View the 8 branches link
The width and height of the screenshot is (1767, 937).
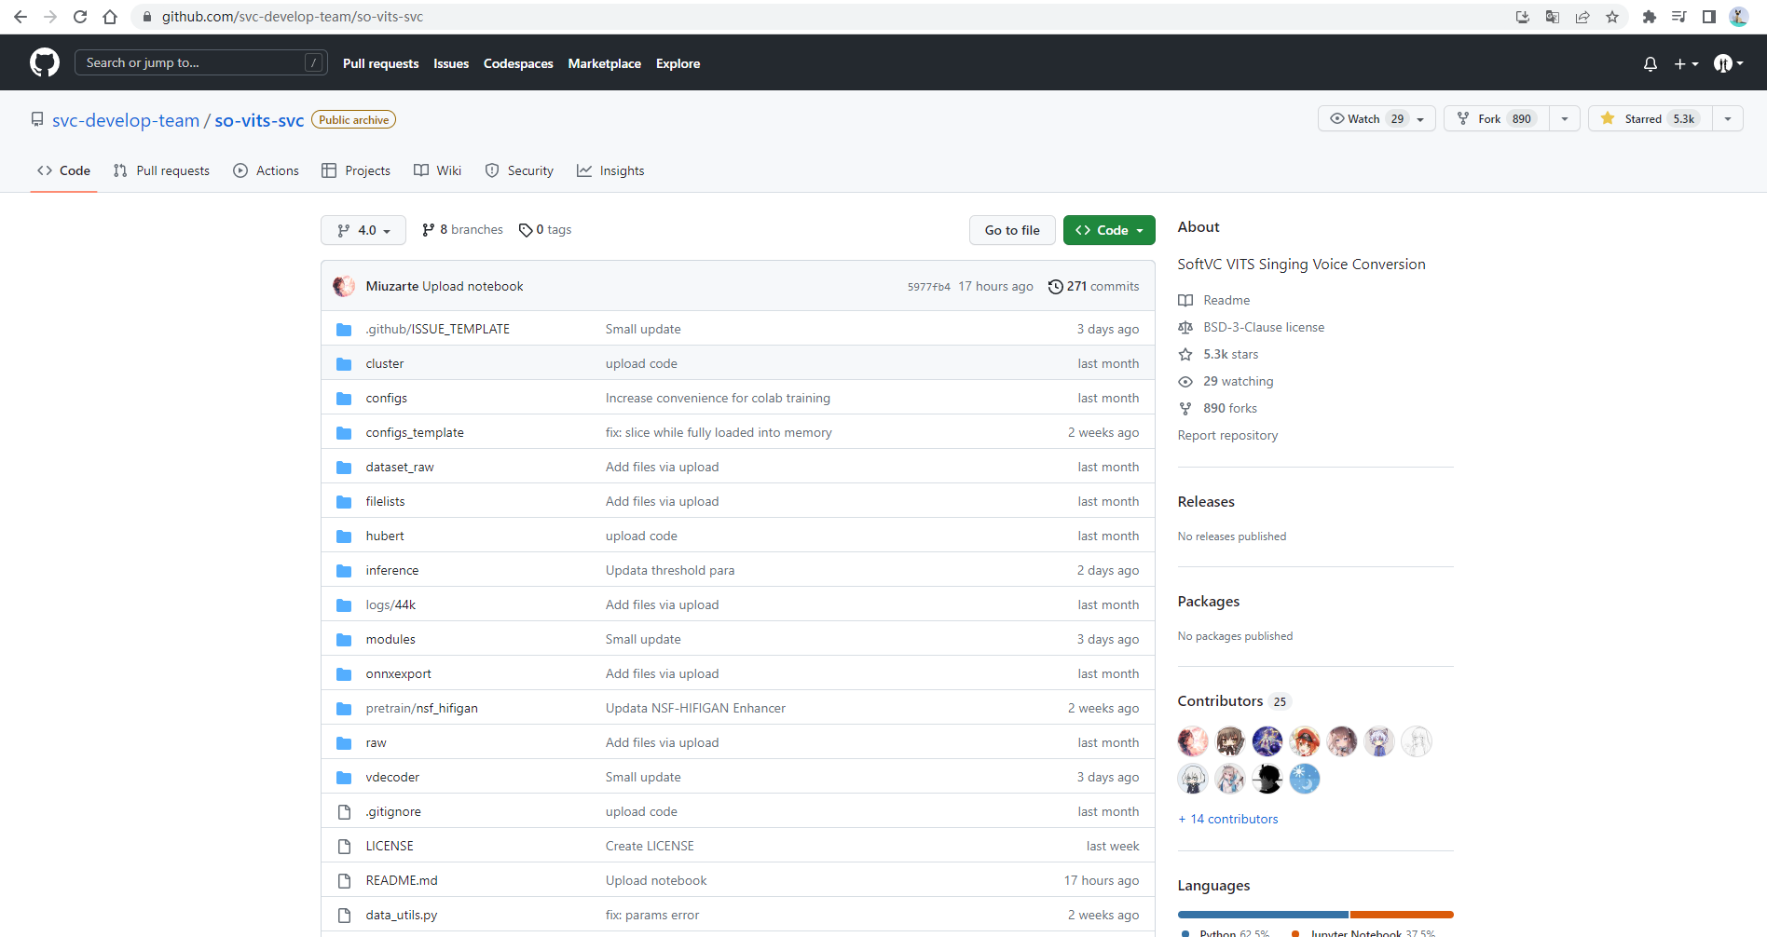point(463,230)
